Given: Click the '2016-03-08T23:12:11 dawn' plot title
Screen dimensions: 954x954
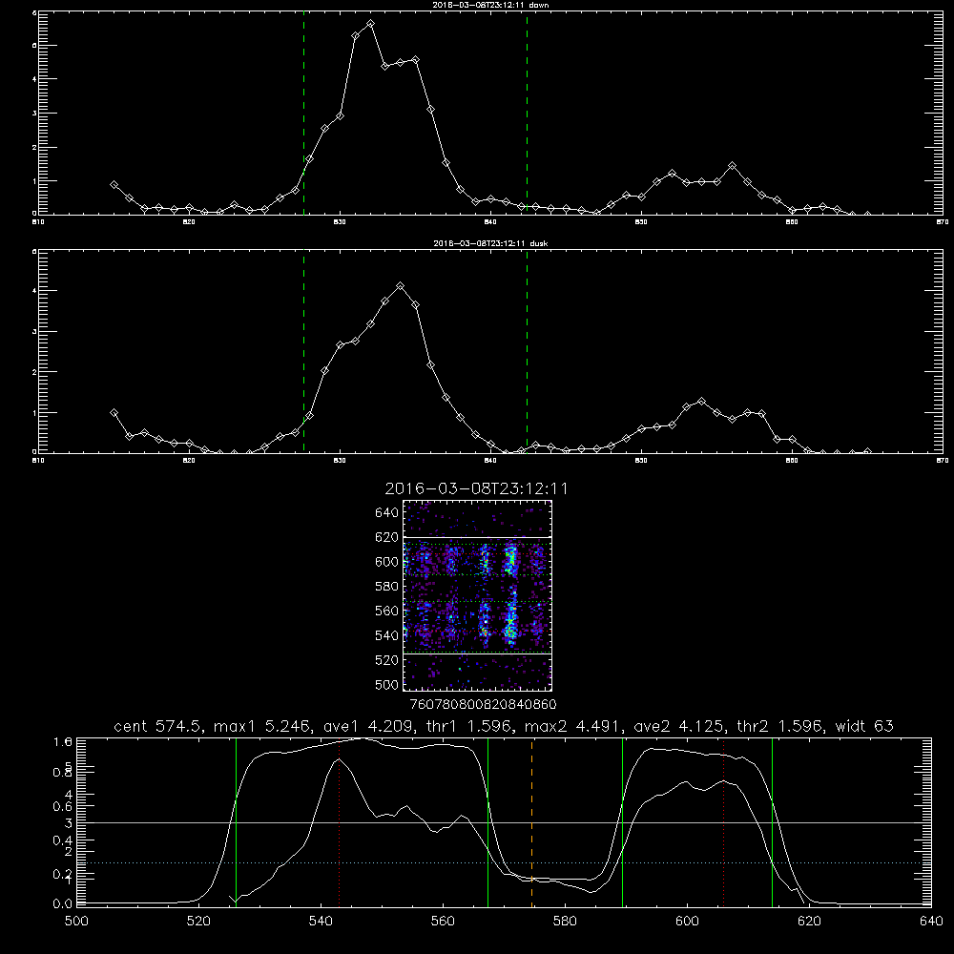Looking at the screenshot, I should point(490,5).
